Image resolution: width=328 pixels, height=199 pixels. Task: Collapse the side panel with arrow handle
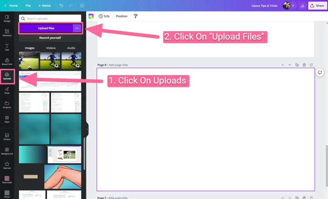pos(87,129)
